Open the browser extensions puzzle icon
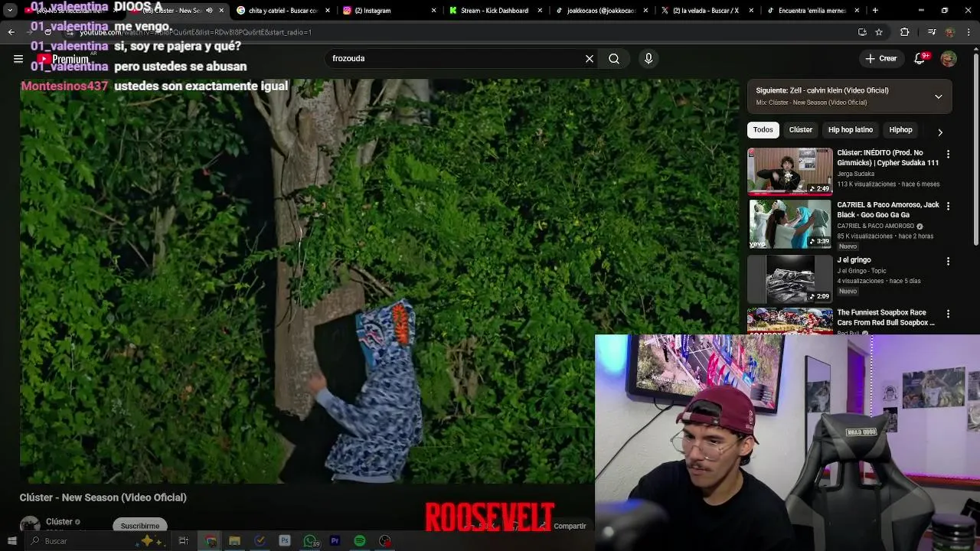Viewport: 980px width, 551px height. pos(905,32)
